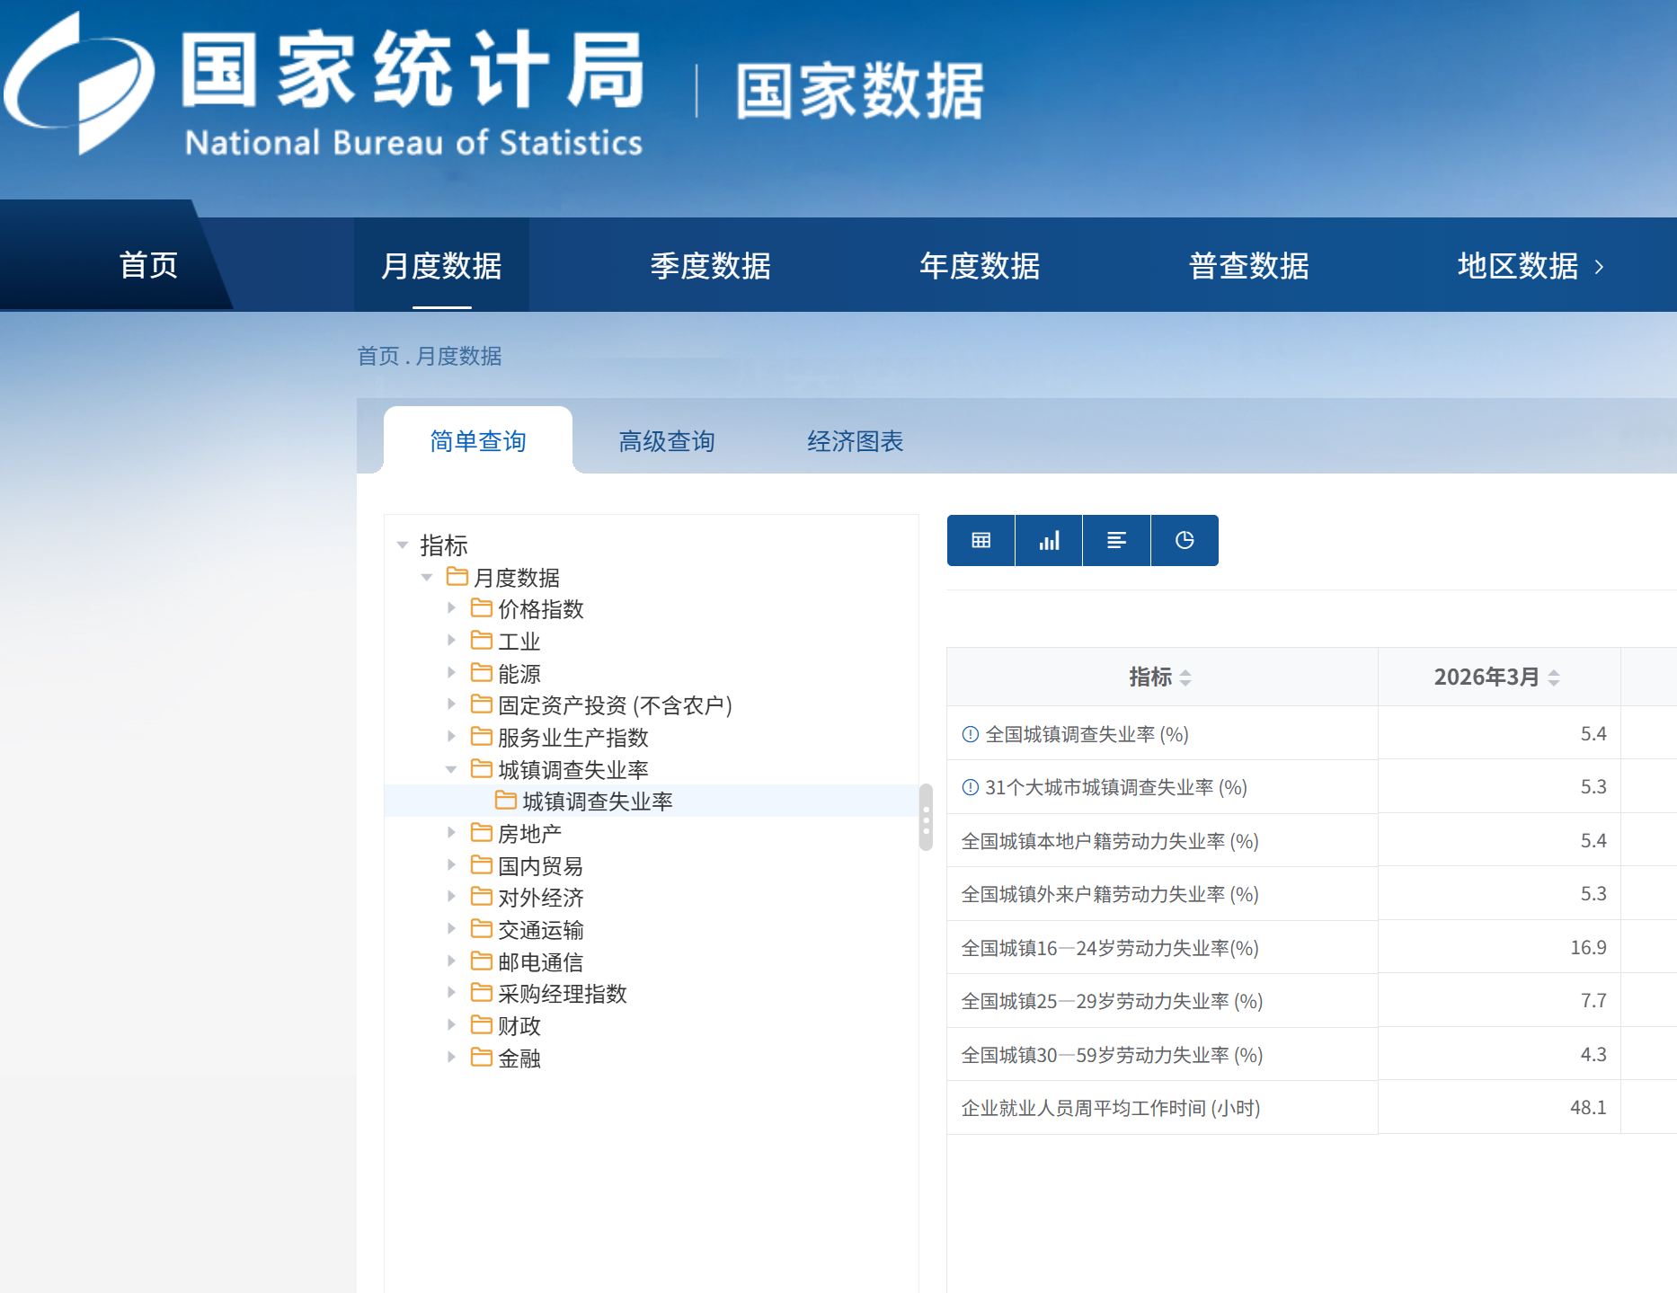This screenshot has height=1293, width=1677.
Task: Display data as pie chart
Action: point(1185,540)
